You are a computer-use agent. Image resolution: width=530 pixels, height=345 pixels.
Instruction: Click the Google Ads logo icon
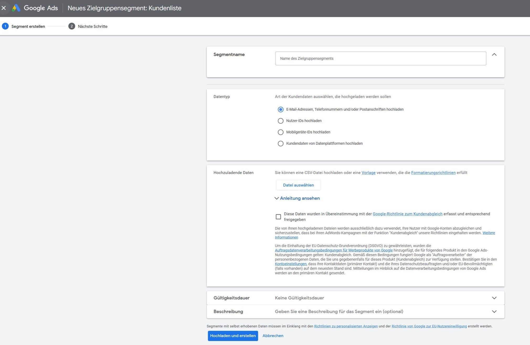tap(16, 8)
